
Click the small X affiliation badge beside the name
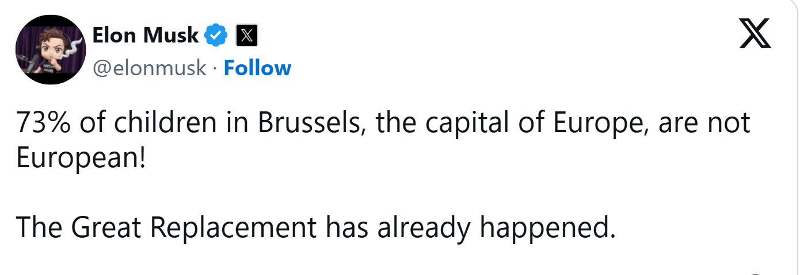click(246, 36)
